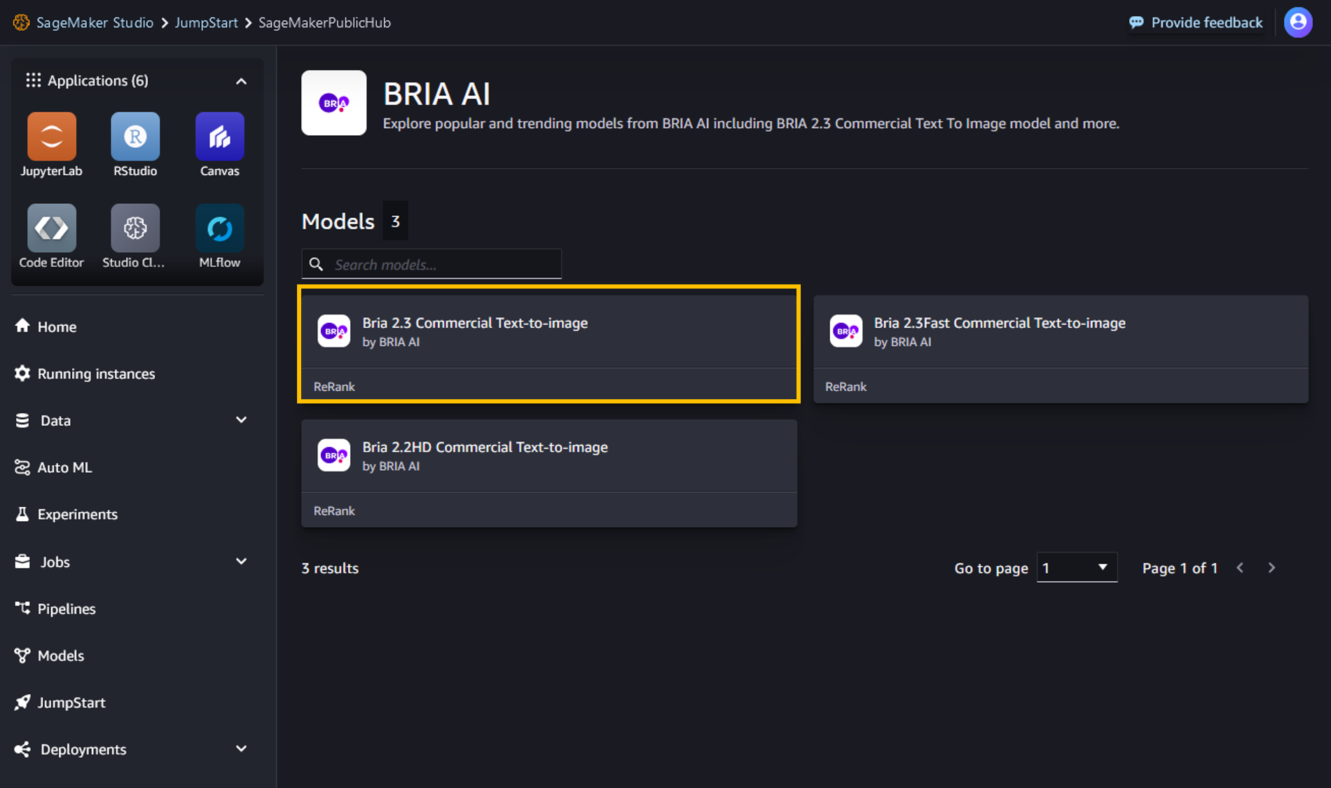Open the MLflow application
The height and width of the screenshot is (788, 1331).
(219, 237)
